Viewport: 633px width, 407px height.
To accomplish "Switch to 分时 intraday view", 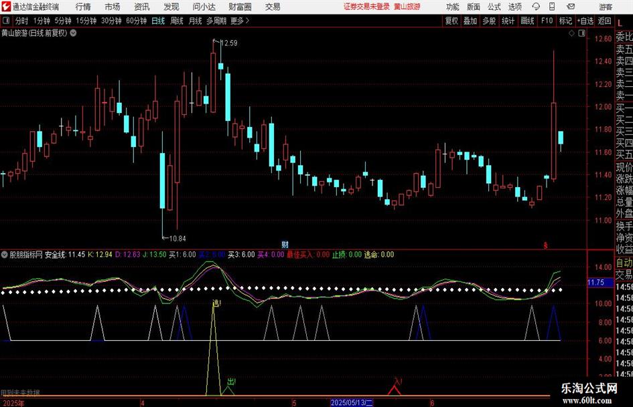I will [x=21, y=21].
